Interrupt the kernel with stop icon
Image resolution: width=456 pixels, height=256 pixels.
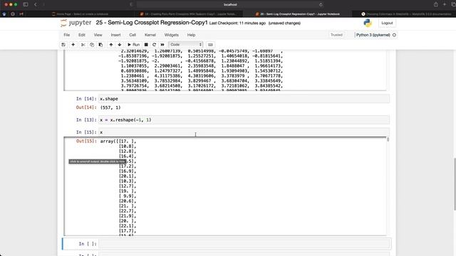coord(146,45)
